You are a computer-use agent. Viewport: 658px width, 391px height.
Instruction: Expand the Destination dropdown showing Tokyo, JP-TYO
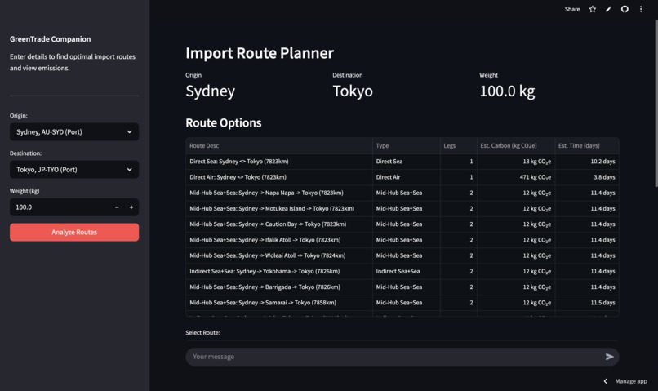tap(74, 170)
